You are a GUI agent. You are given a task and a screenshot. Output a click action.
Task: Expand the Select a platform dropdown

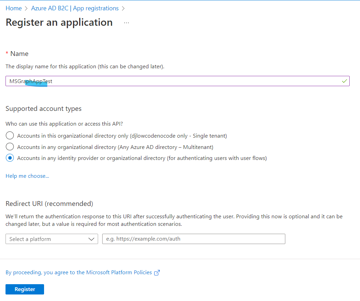click(52, 239)
